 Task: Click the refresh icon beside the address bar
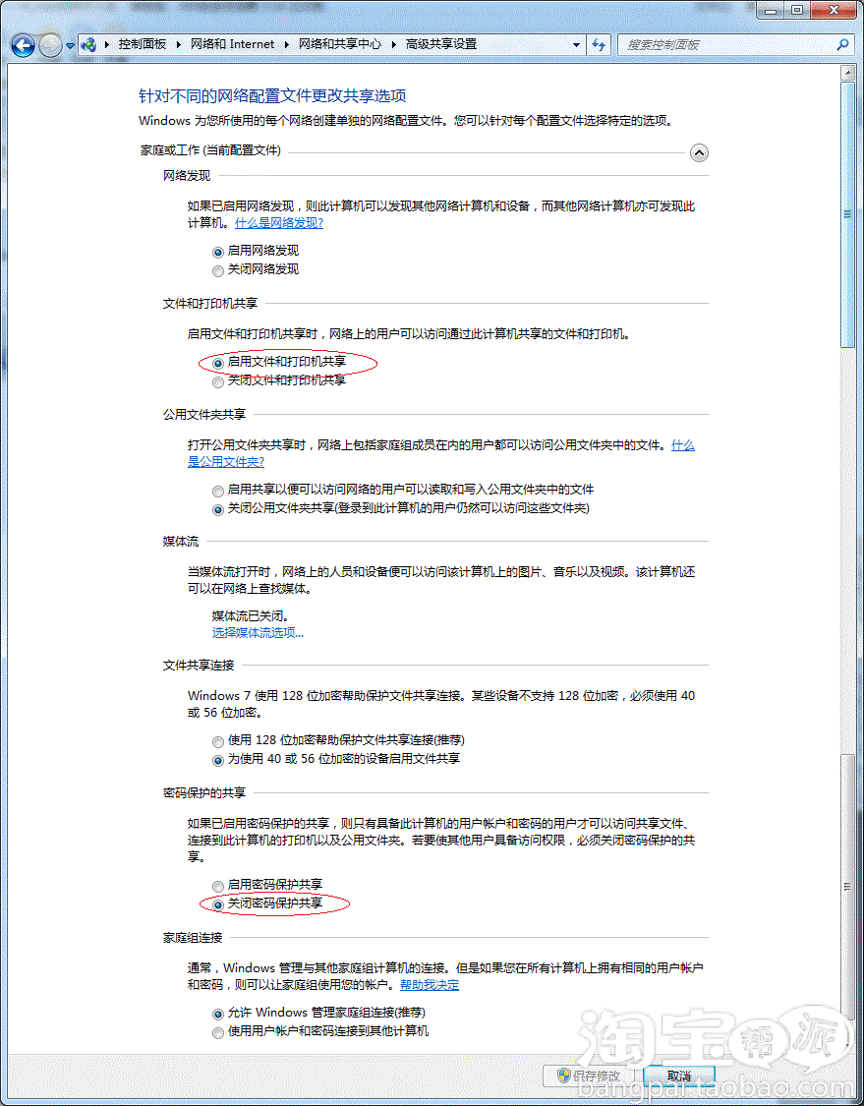tap(599, 45)
